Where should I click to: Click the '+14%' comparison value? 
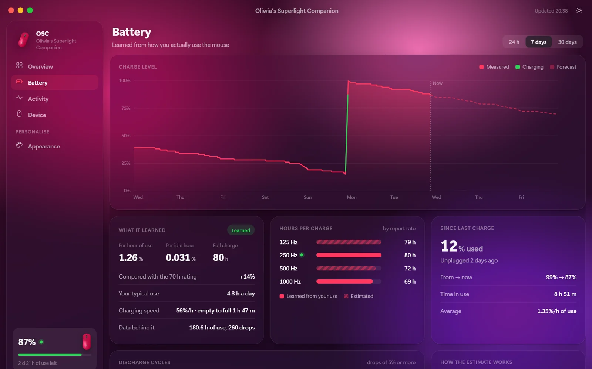247,276
